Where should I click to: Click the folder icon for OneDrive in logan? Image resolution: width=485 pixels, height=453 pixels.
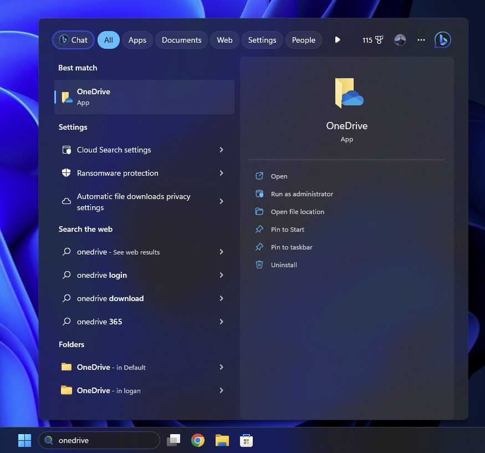pos(67,390)
